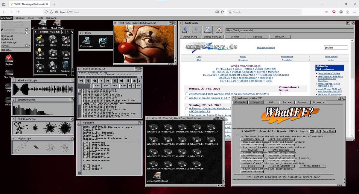Select the System disk icon on the desktop

(x=9, y=60)
